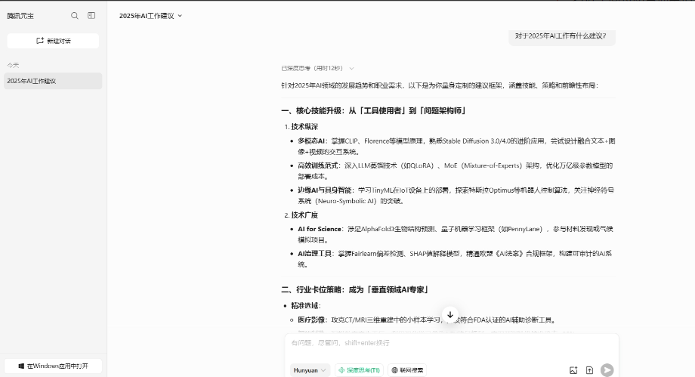Click the 医疗影像 bullet text
Screen dimensions: 695x377
click(426, 320)
